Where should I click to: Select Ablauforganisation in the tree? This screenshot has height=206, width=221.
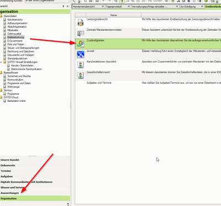(17, 27)
